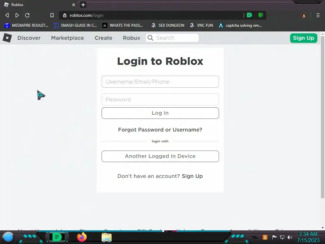Reload the page with the refresh icon
Viewport: 325px width, 244px height.
(x=27, y=15)
